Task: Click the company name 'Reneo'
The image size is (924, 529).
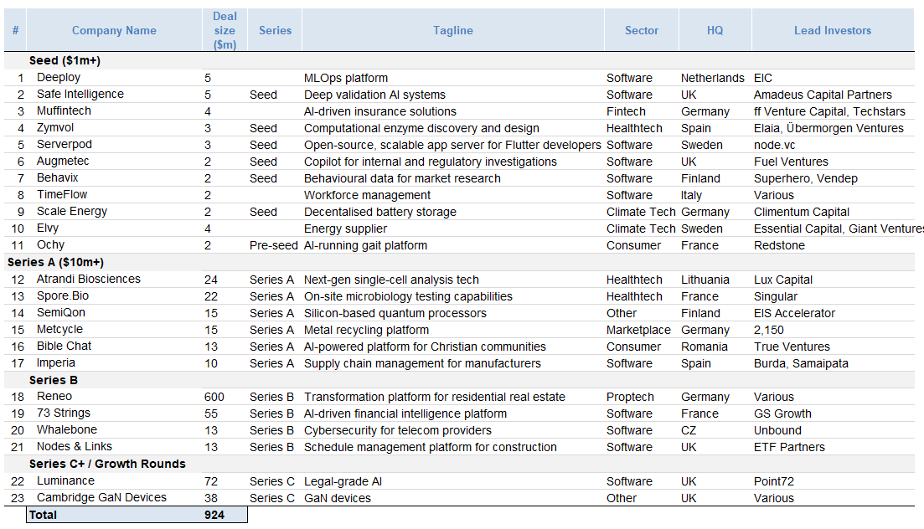Action: click(54, 397)
